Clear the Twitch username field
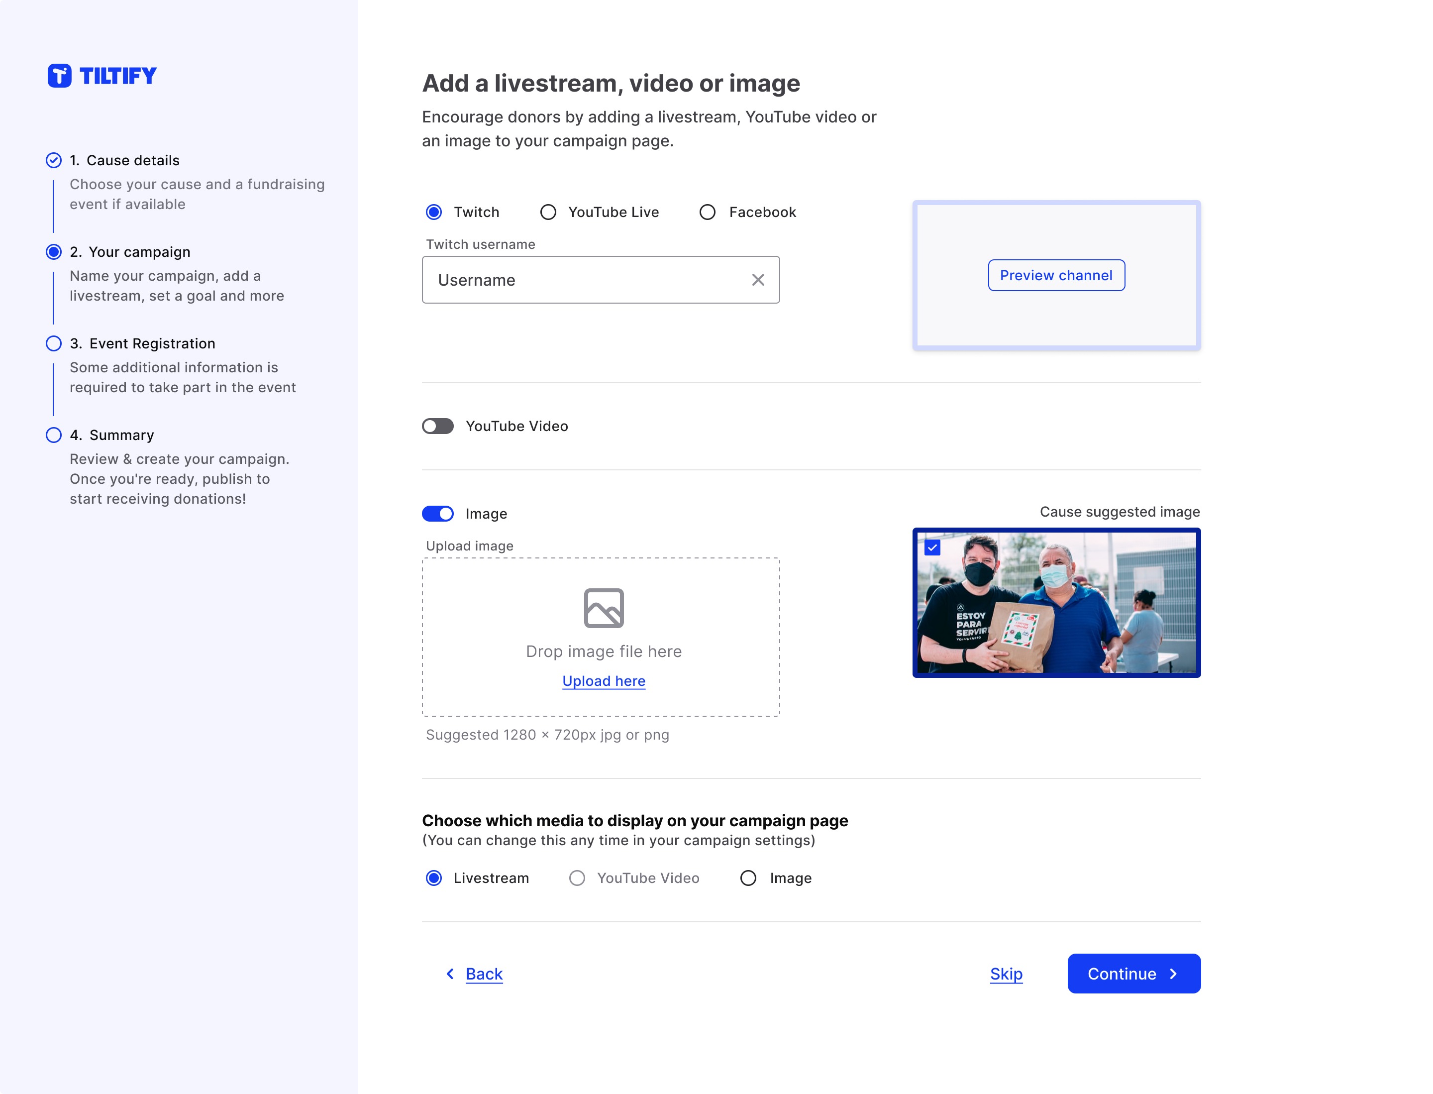 pyautogui.click(x=758, y=280)
